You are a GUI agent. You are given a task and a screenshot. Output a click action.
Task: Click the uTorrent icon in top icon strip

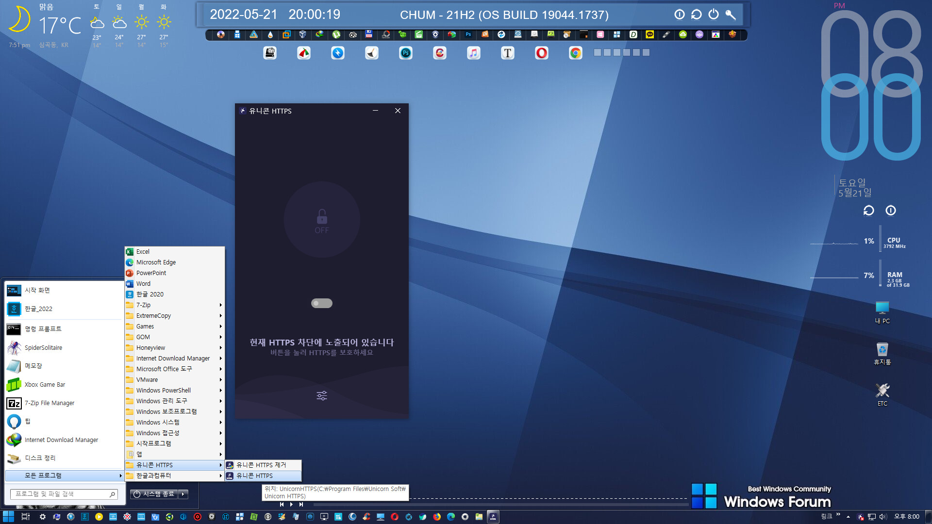click(336, 34)
